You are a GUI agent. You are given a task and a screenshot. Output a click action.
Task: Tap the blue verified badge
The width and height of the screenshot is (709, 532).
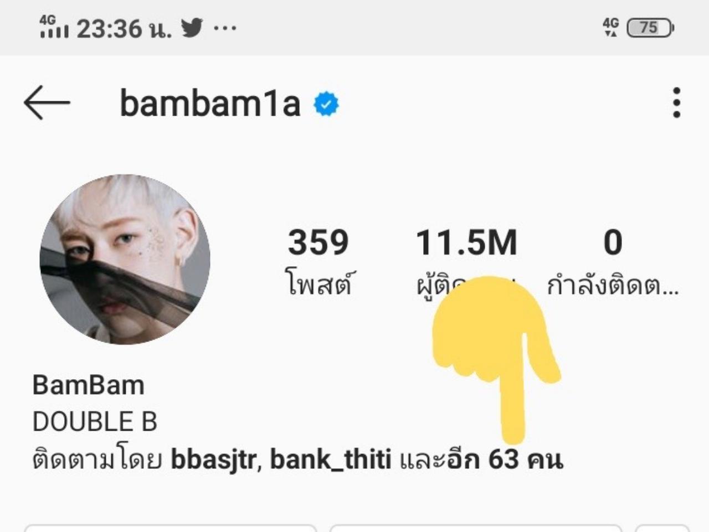[326, 104]
